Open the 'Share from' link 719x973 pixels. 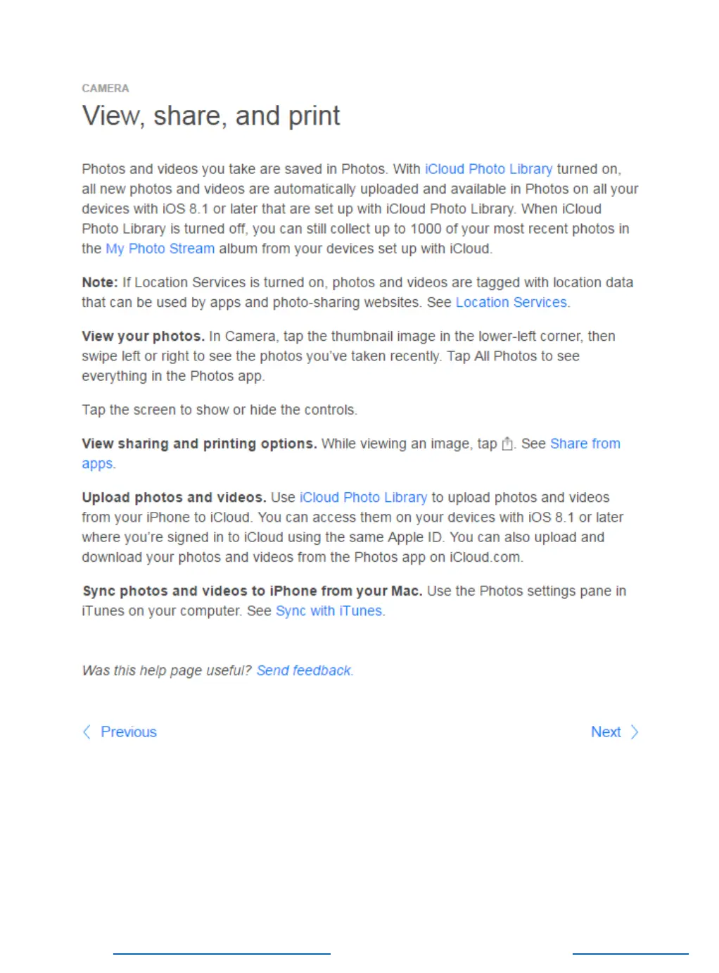pos(585,444)
